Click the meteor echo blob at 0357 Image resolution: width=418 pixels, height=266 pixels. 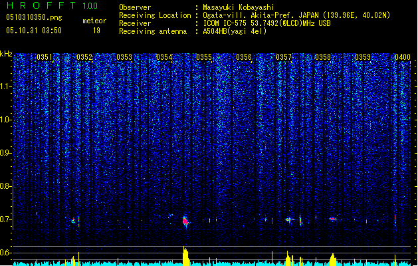click(289, 220)
